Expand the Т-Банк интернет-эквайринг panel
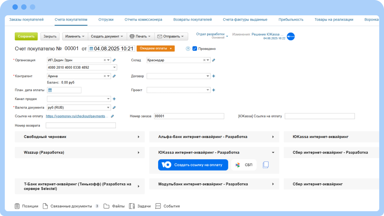This screenshot has height=216, width=384. [80, 186]
